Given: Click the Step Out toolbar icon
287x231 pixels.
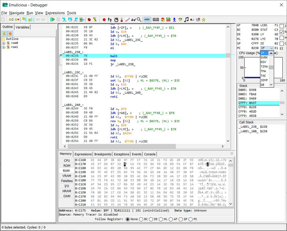Looking at the screenshot, I should [76, 19].
